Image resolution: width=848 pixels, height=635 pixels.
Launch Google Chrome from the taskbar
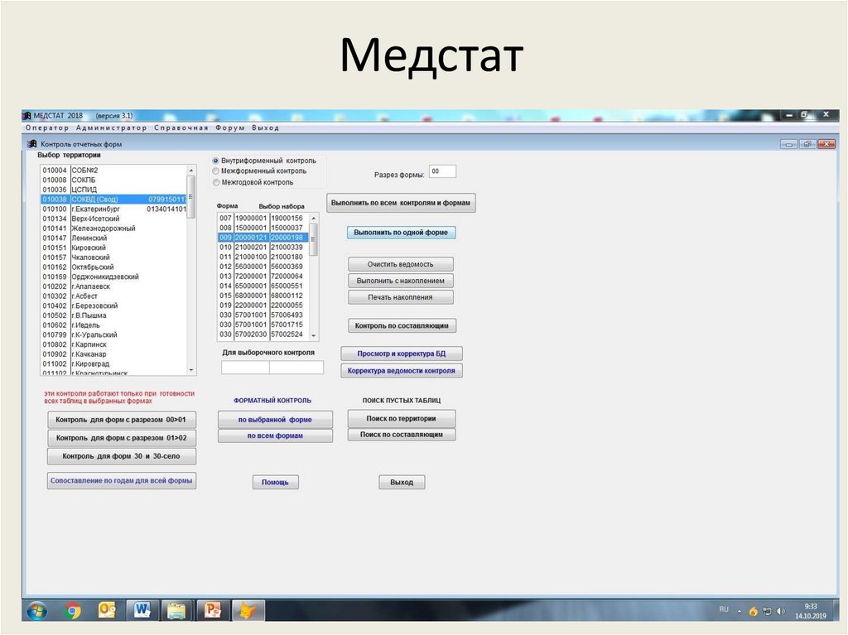pyautogui.click(x=72, y=611)
